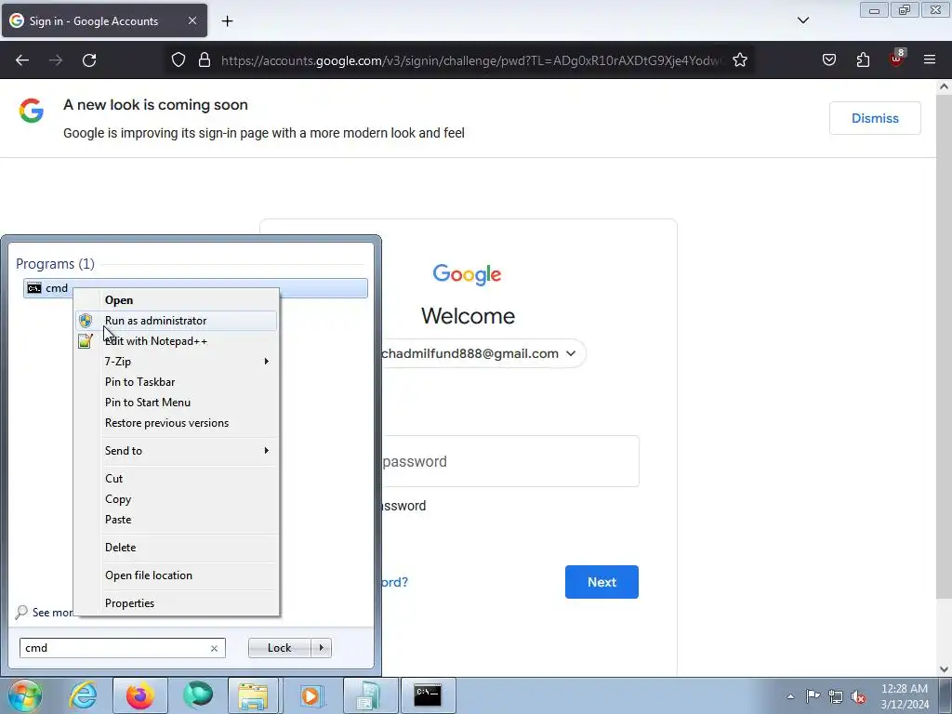Choose Paste in the context menu

point(176,520)
